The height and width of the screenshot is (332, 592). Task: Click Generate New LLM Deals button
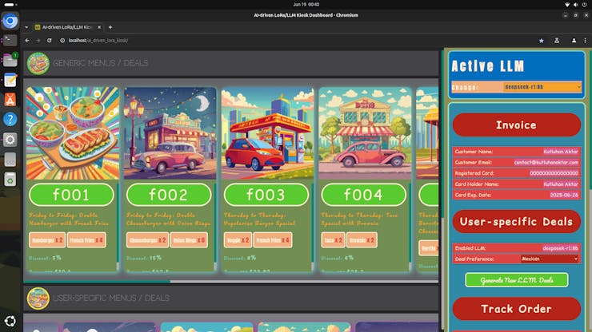(x=516, y=279)
